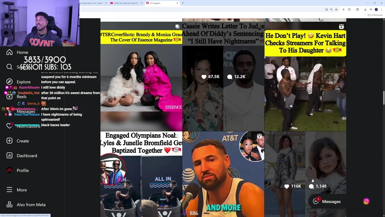Viewport: 385px width, 217px height.
Task: Open the Also from Meta icon
Action: pyautogui.click(x=9, y=205)
